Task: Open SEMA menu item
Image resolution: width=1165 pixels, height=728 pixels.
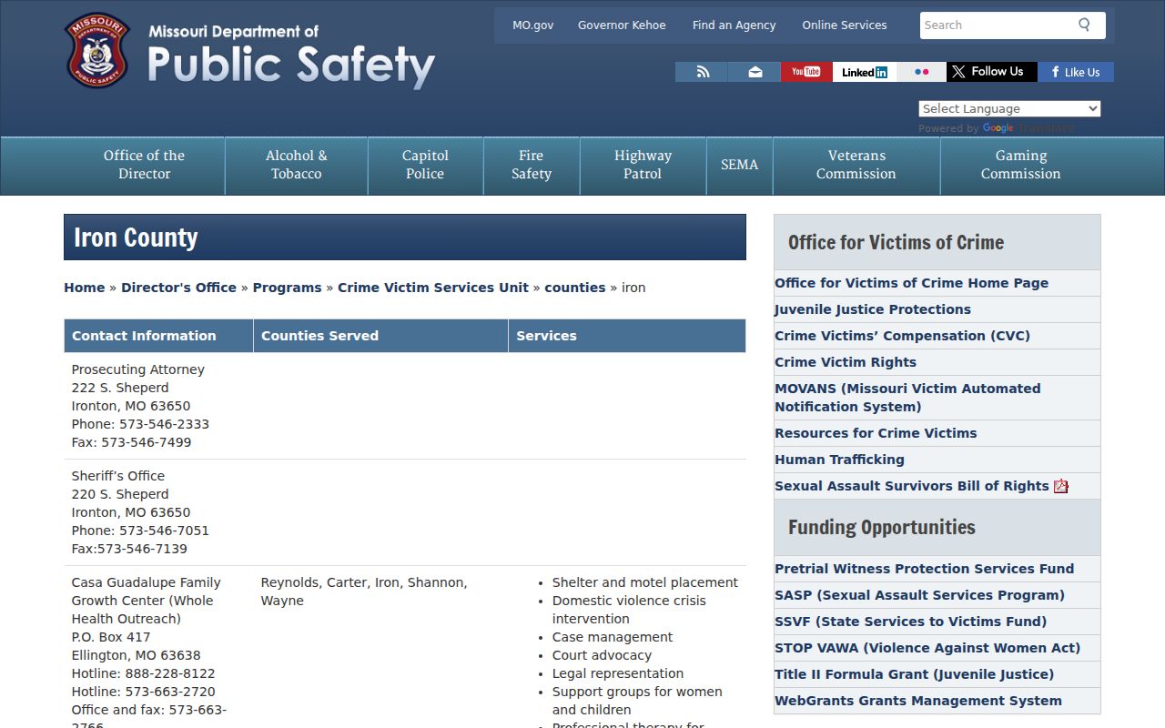Action: pyautogui.click(x=739, y=165)
